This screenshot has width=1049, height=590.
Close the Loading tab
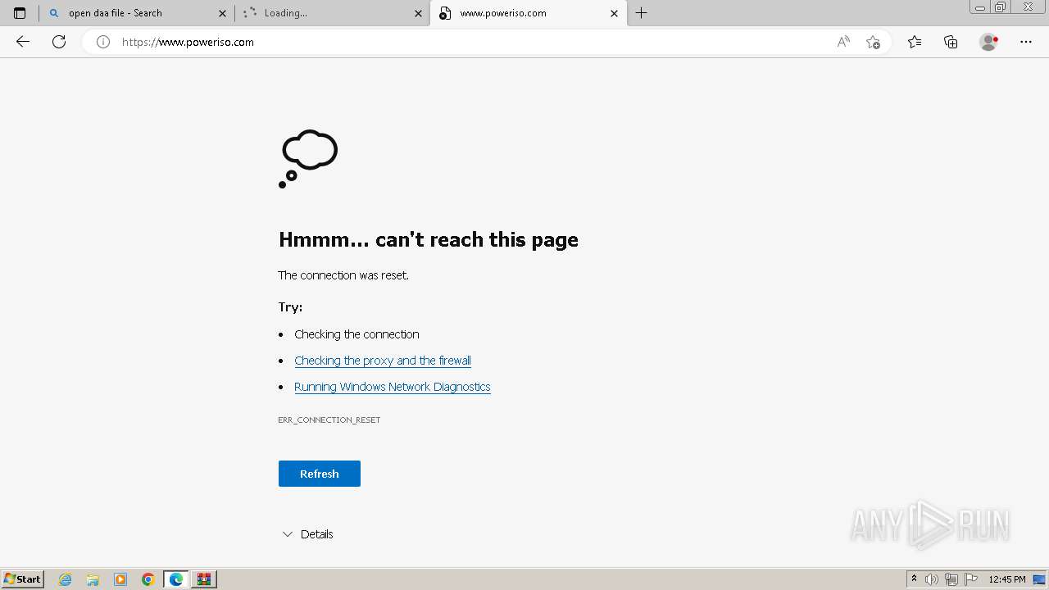pos(418,13)
